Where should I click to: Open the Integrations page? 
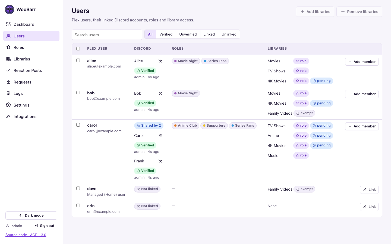point(31,117)
